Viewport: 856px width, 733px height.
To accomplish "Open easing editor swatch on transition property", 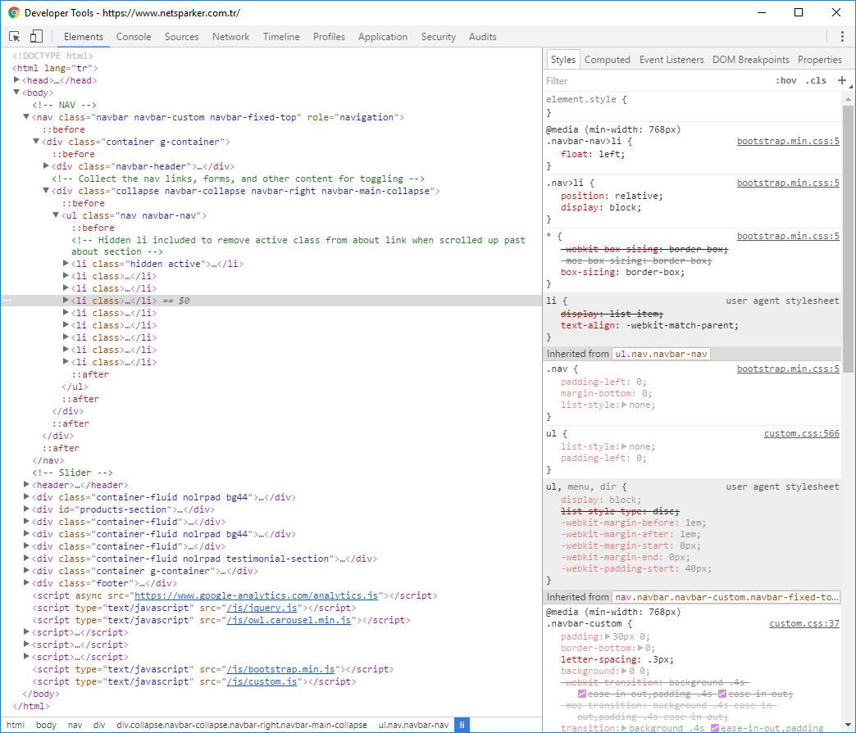I will pyautogui.click(x=715, y=728).
